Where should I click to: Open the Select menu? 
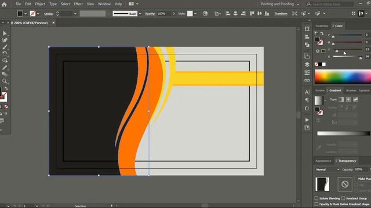pos(65,4)
